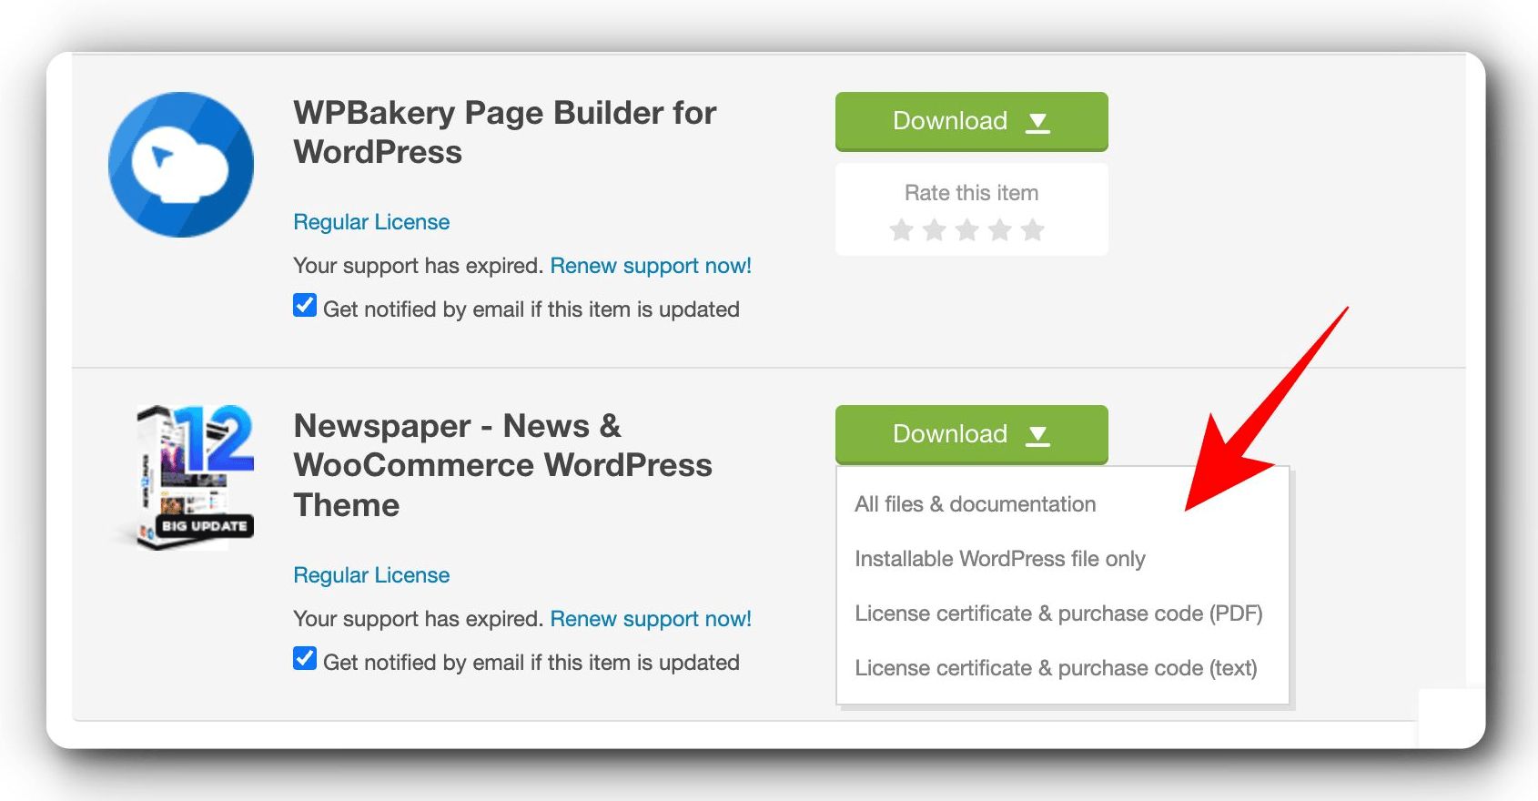Get license certificate & purchase code (text)
This screenshot has width=1538, height=801.
coord(1055,668)
